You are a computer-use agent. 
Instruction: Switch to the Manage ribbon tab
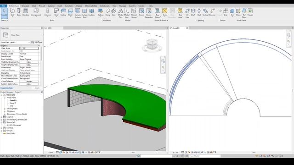click(x=123, y=6)
